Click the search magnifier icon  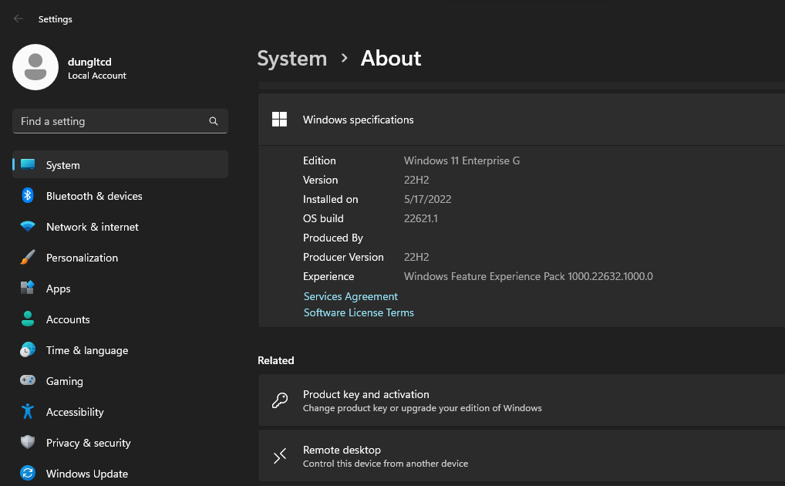pos(214,121)
